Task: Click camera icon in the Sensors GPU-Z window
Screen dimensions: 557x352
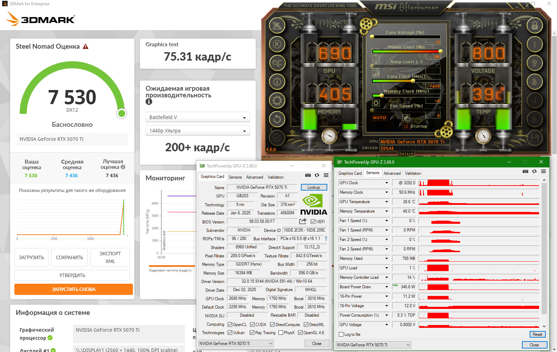Action: pos(525,171)
